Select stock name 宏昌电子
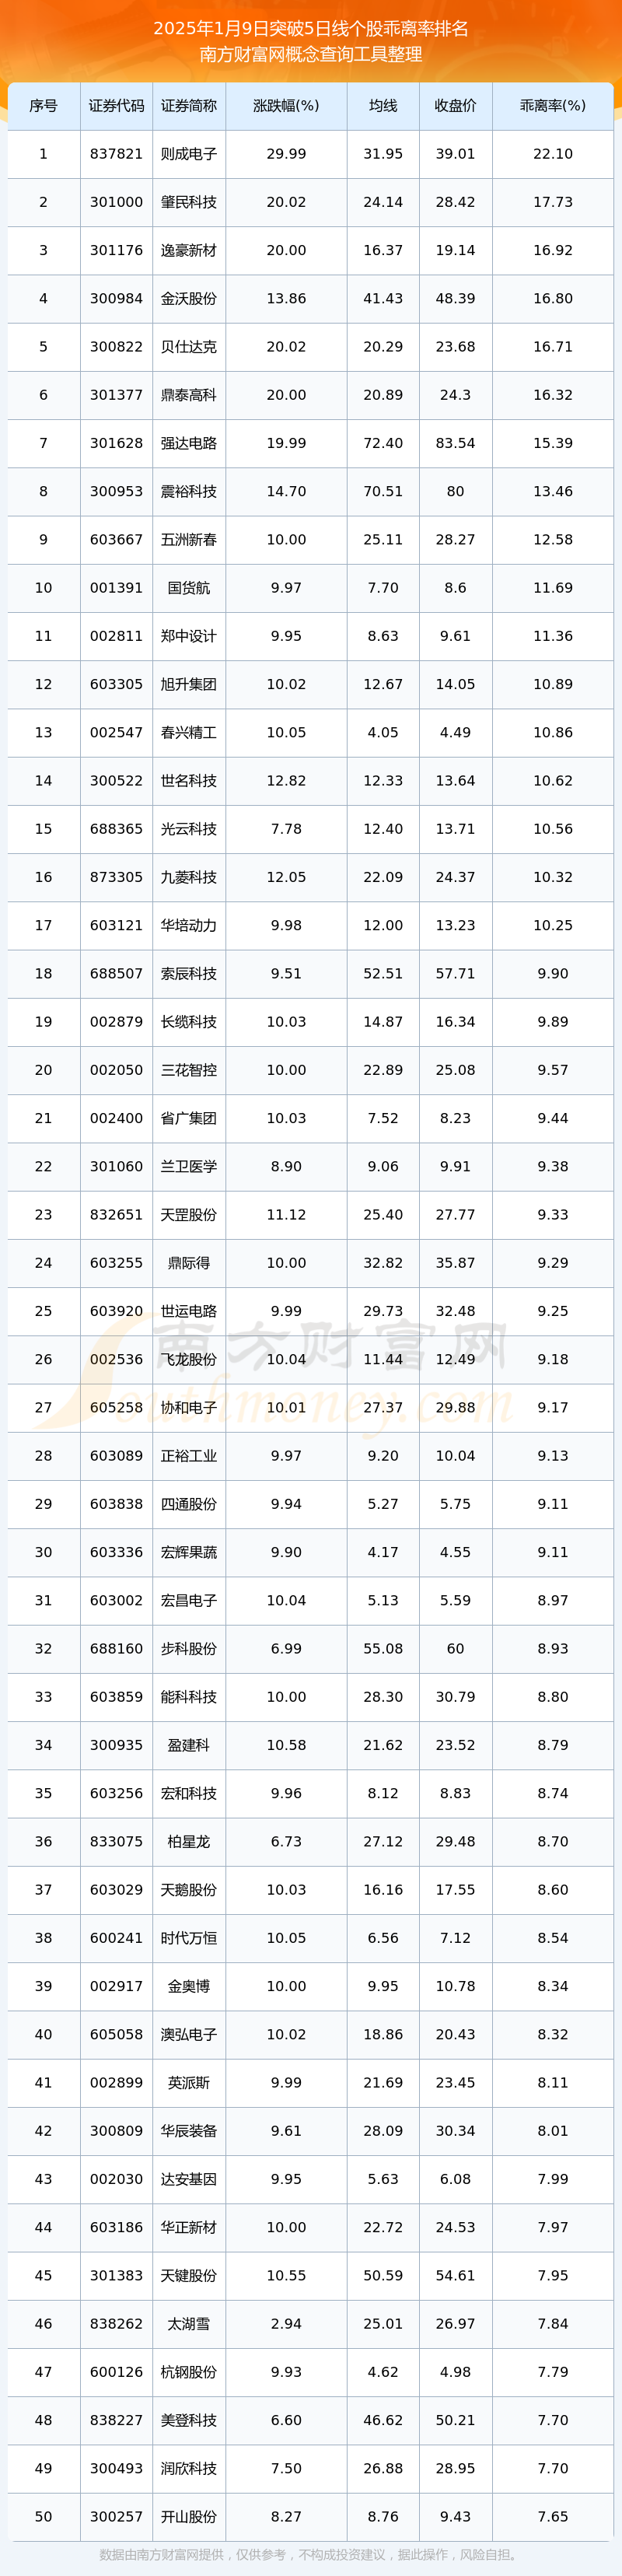This screenshot has width=622, height=2576. [x=189, y=1600]
